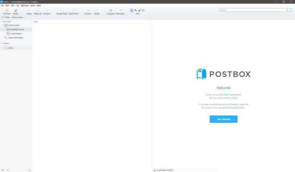Open the Date column sort dropdown arrow
Image resolution: width=295 pixels, height=172 pixels.
[150, 22]
